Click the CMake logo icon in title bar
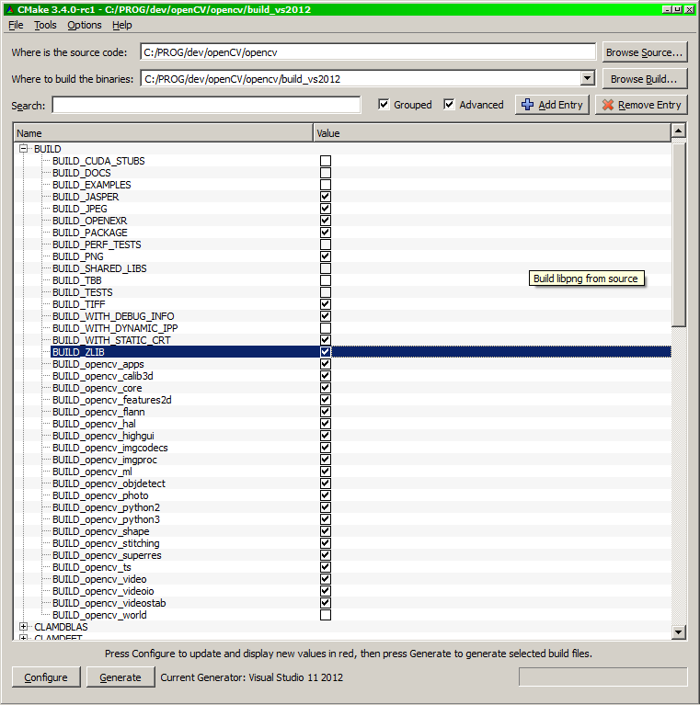 [x=10, y=9]
